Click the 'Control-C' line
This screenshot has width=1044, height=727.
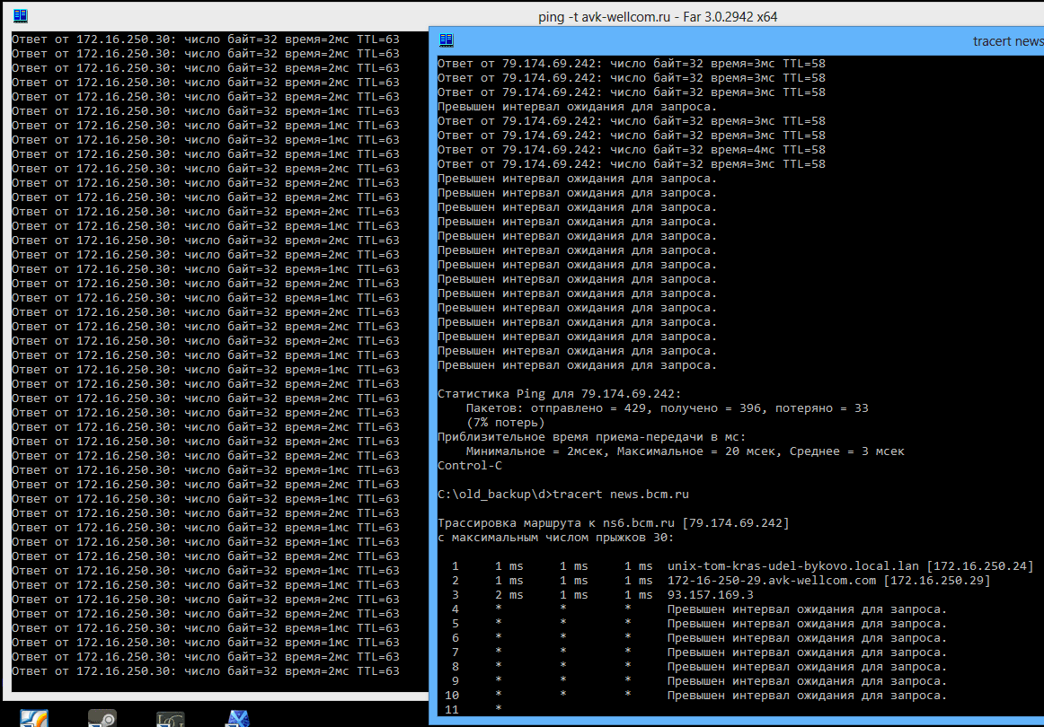click(x=469, y=466)
